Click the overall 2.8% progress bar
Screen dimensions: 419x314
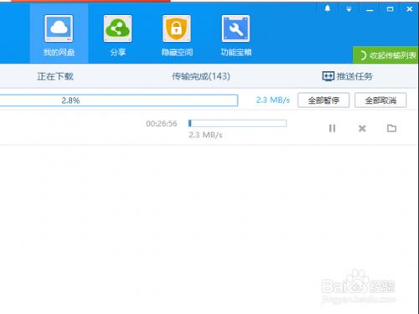(119, 100)
